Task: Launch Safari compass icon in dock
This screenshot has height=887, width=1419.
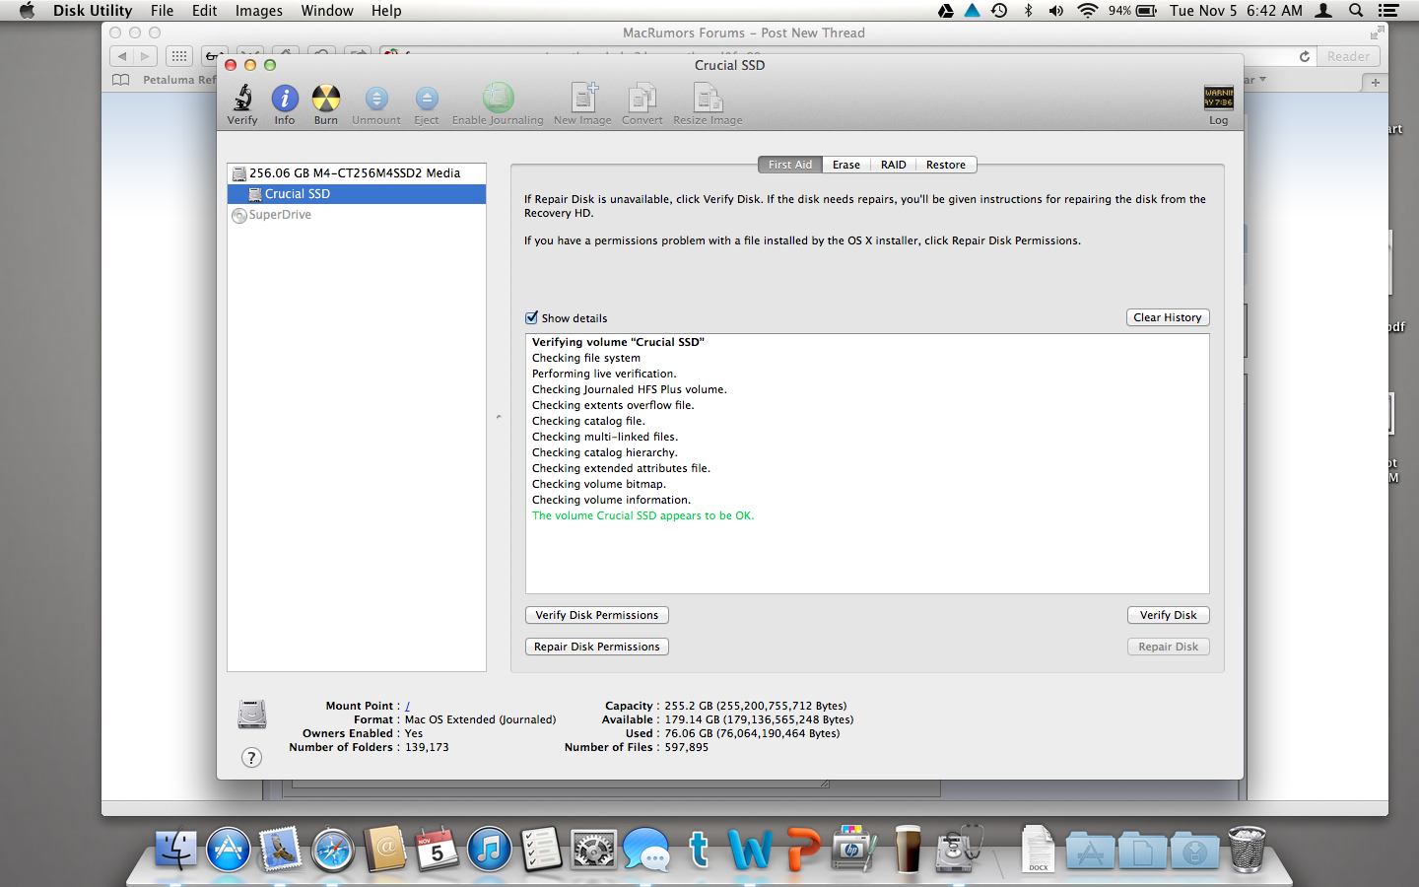Action: point(333,849)
